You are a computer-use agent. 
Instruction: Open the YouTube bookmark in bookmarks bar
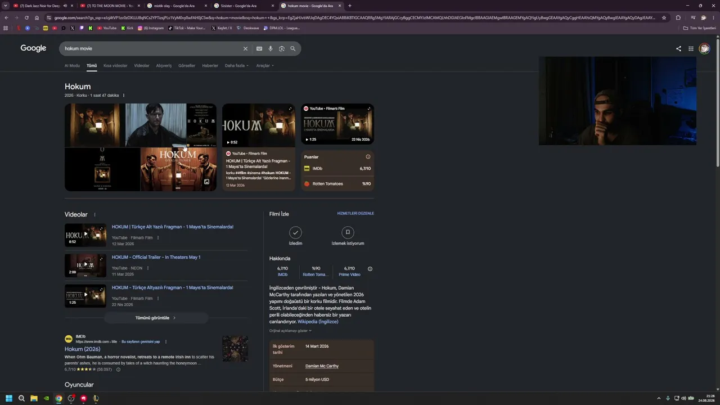coord(107,28)
